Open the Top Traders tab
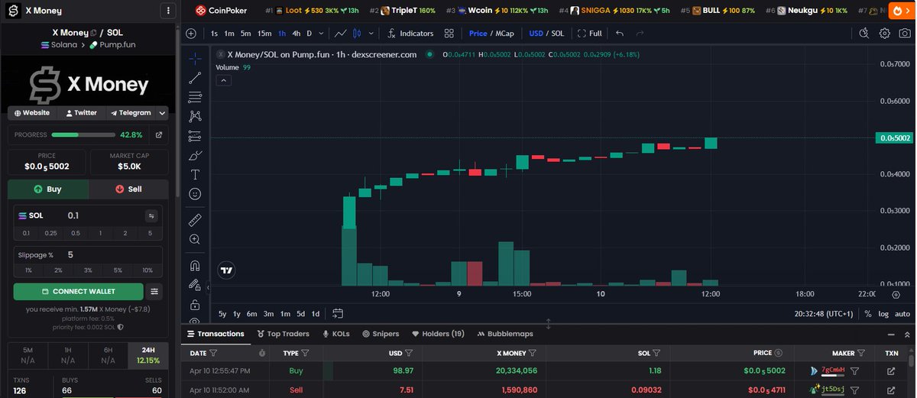 tap(284, 334)
